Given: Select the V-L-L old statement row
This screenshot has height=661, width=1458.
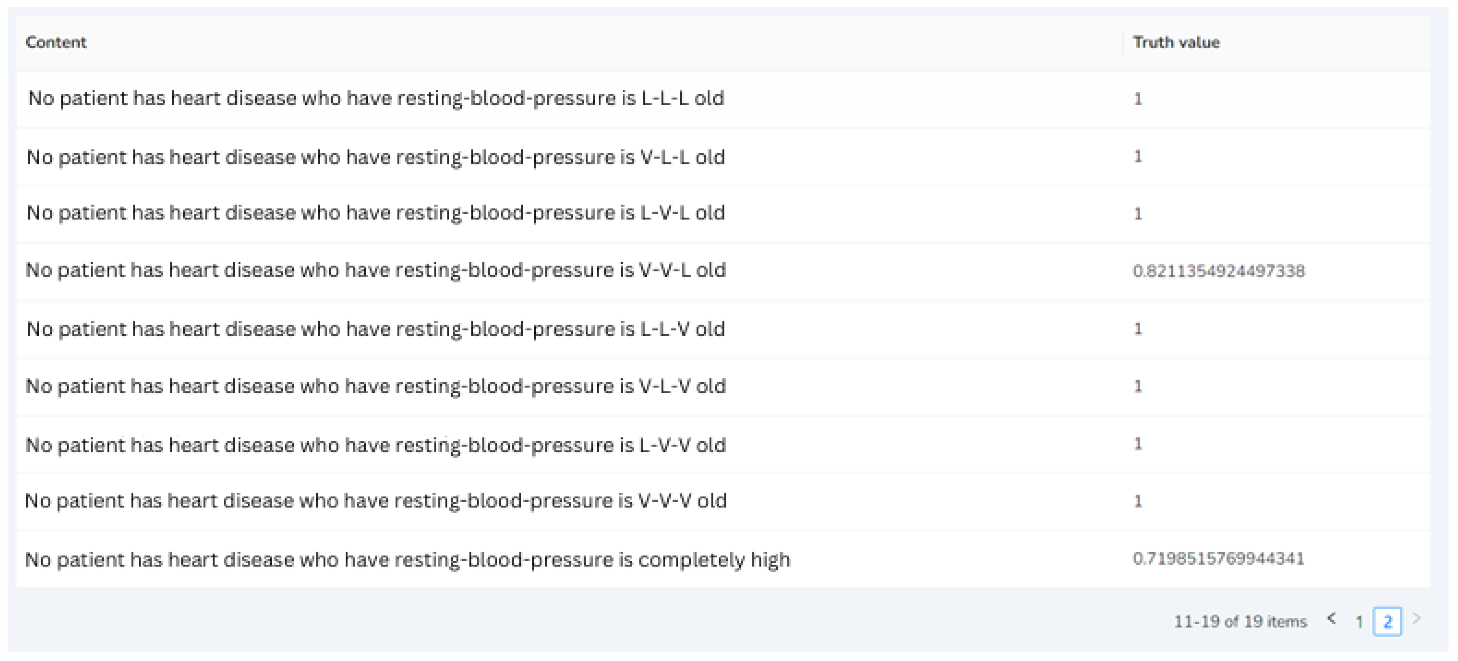Looking at the screenshot, I should coord(377,157).
